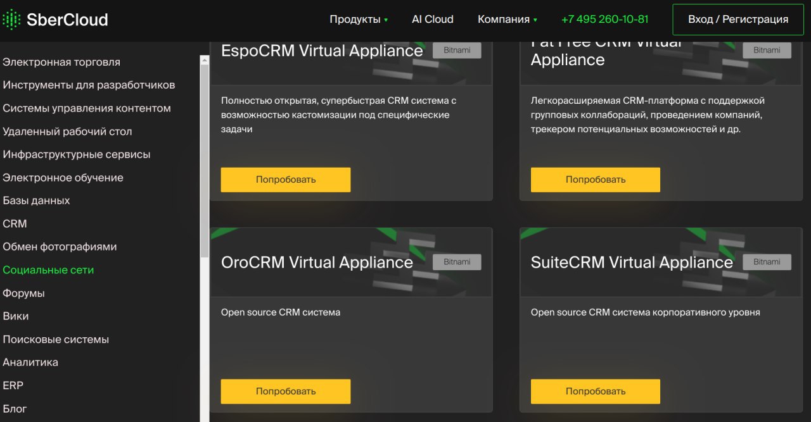The width and height of the screenshot is (811, 422).
Task: Open the AI Cloud menu item
Action: point(433,19)
